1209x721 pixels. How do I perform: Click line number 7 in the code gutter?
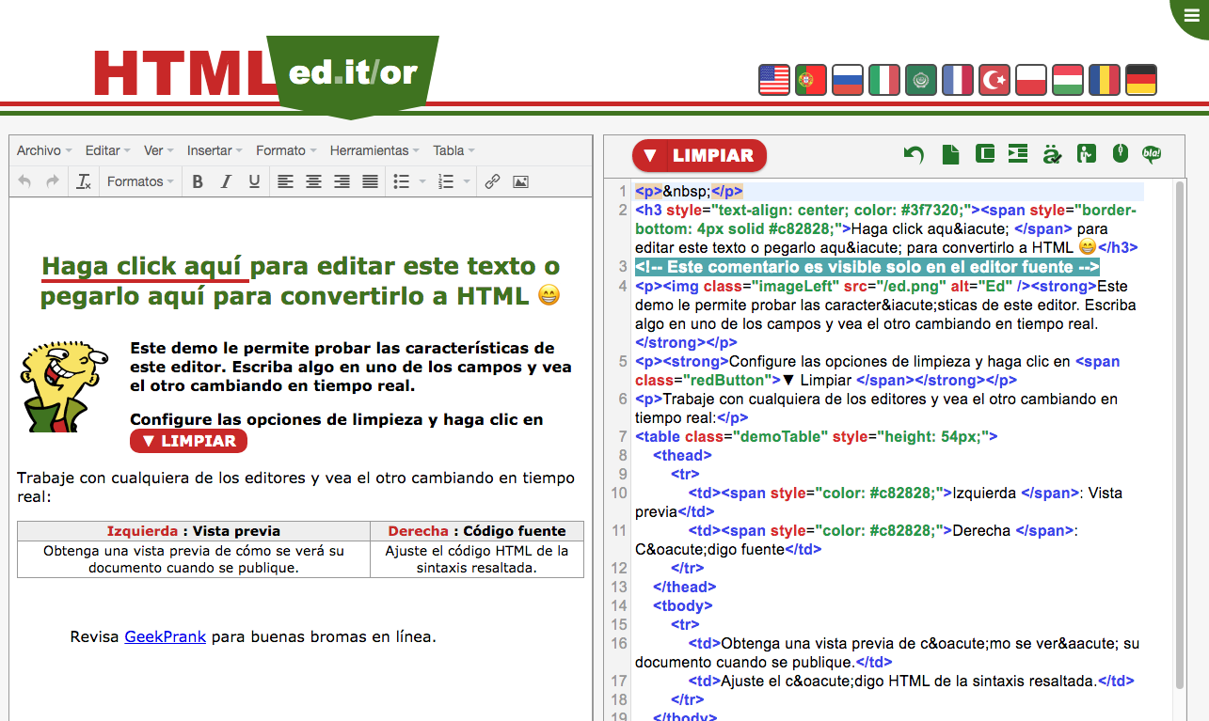coord(622,436)
